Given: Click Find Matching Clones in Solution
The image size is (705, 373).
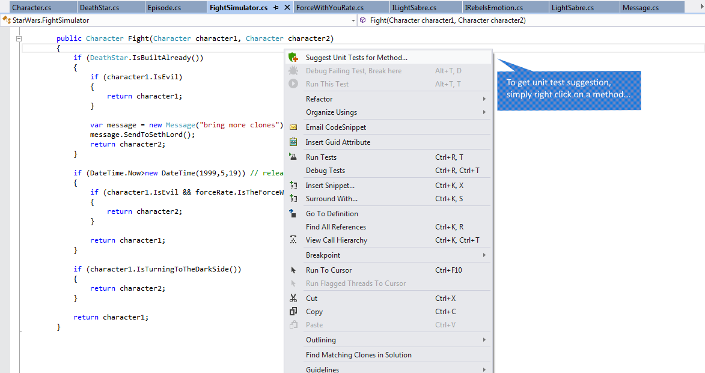Looking at the screenshot, I should [359, 354].
